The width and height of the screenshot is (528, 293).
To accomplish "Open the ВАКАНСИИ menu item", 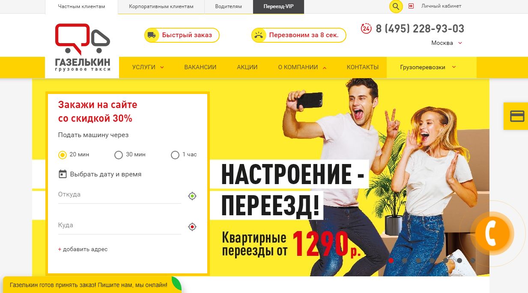I will click(x=200, y=67).
